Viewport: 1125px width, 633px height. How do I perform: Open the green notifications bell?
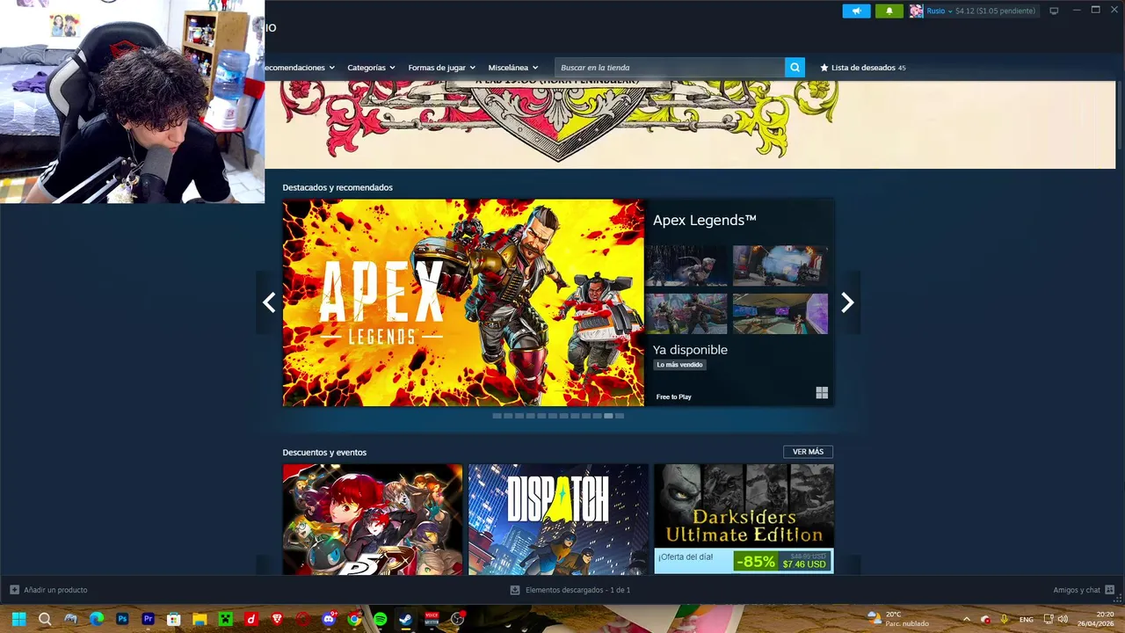point(889,11)
